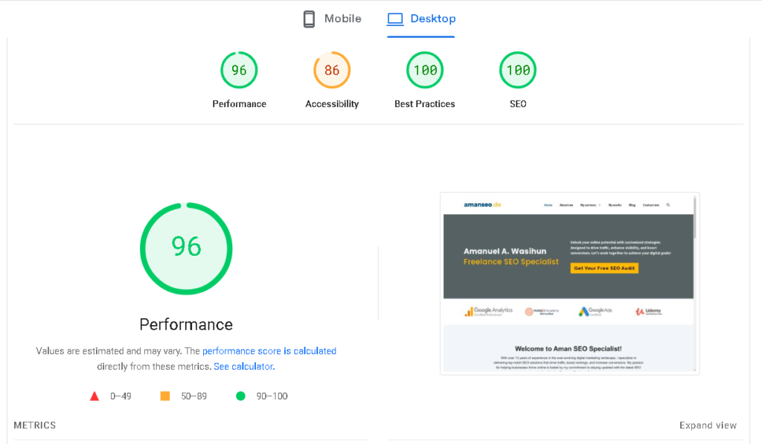Click the large 'Performance' heading text
Image resolution: width=762 pixels, height=444 pixels.
pos(186,324)
